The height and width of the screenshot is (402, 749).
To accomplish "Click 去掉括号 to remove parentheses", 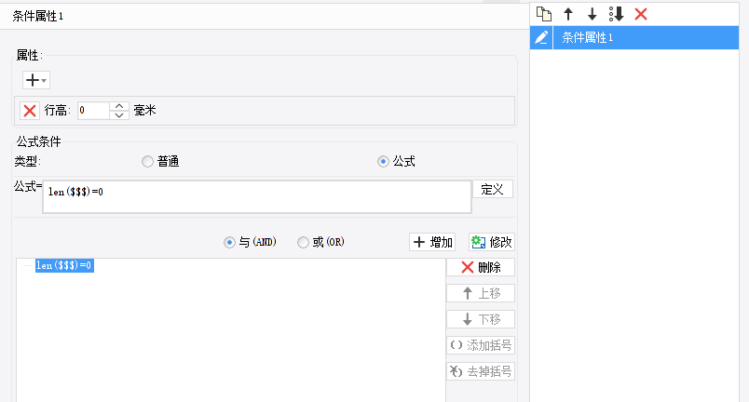I will click(x=481, y=371).
